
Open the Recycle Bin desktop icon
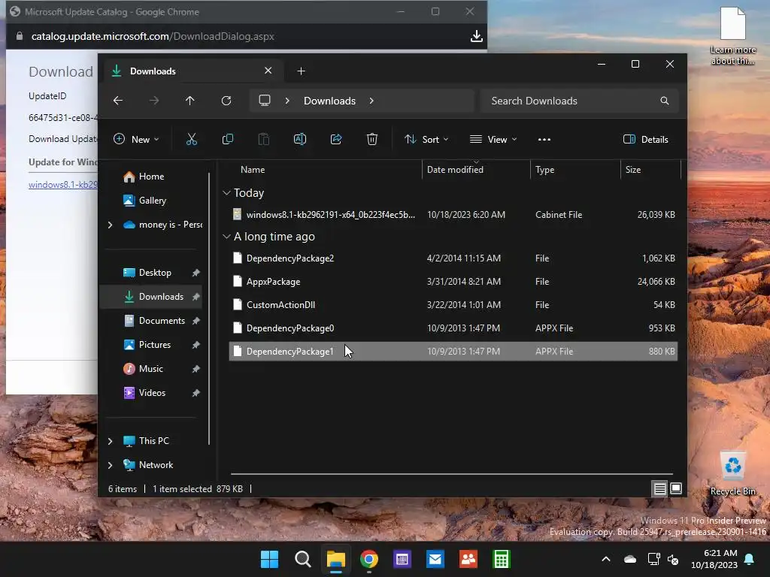pos(732,473)
